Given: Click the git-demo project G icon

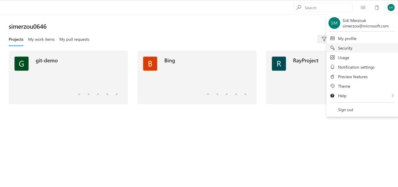Looking at the screenshot, I should pyautogui.click(x=21, y=64).
